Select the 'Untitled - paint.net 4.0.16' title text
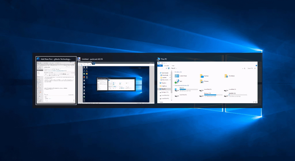 92,59
